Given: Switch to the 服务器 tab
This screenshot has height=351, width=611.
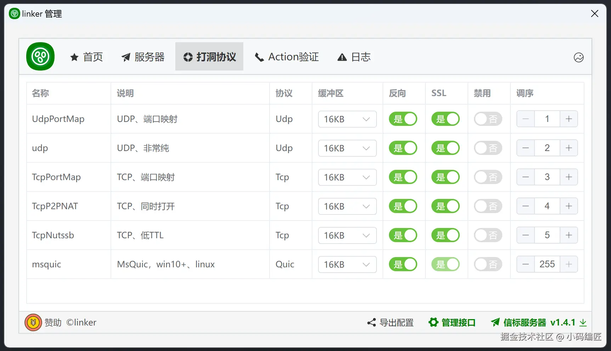Looking at the screenshot, I should point(143,57).
